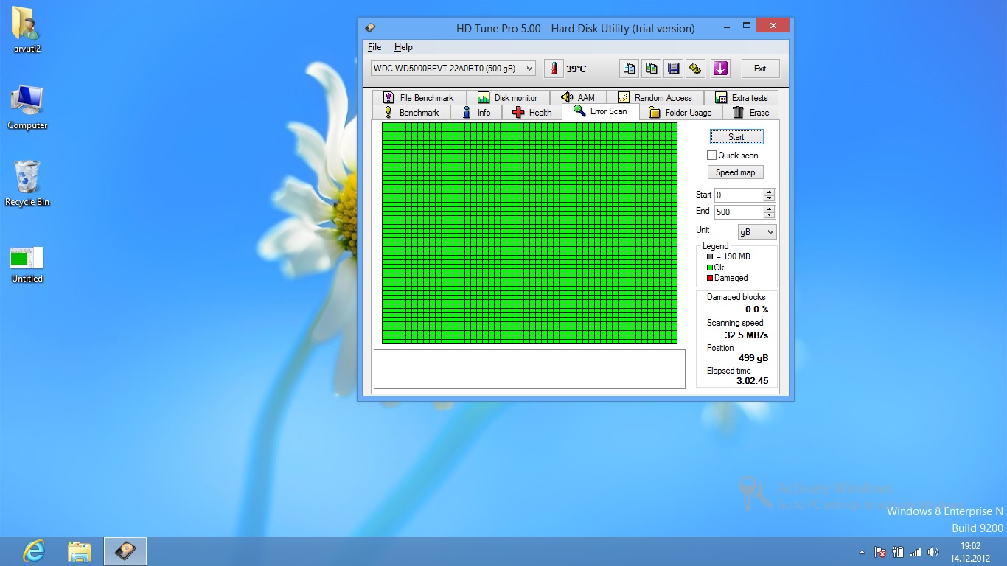Switch to File Benchmark tab
The height and width of the screenshot is (566, 1007).
[x=418, y=97]
